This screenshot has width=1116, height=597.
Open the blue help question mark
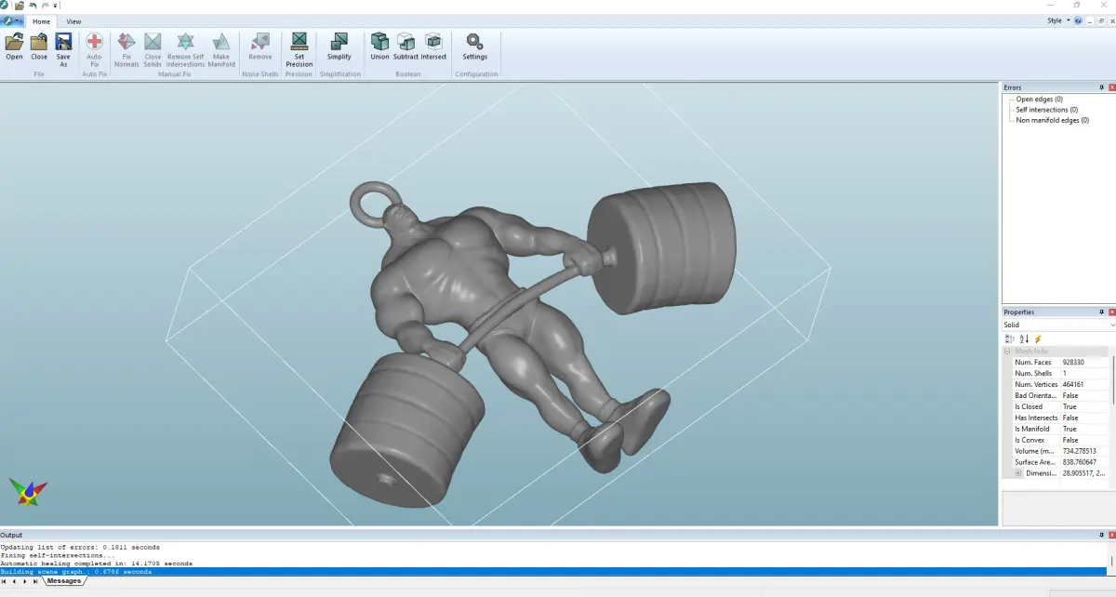coord(1078,20)
